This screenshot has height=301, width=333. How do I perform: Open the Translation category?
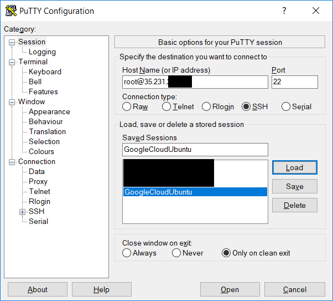48,132
